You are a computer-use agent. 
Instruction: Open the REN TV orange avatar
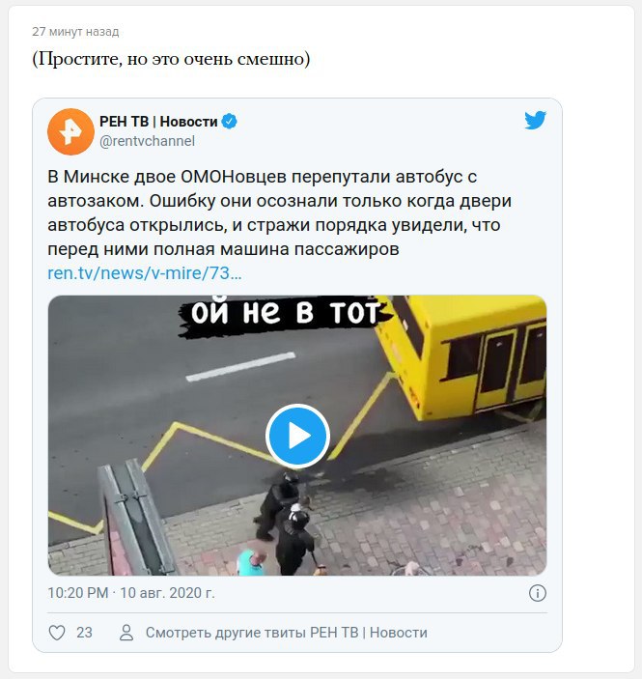coord(71,131)
